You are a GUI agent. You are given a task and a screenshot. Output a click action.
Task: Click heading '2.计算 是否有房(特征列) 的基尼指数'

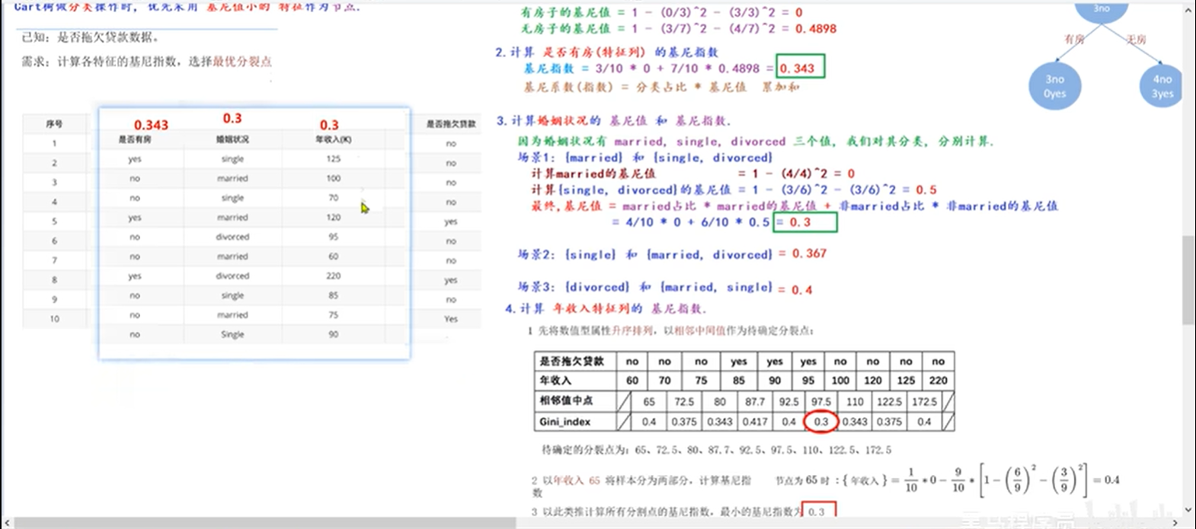click(x=606, y=52)
